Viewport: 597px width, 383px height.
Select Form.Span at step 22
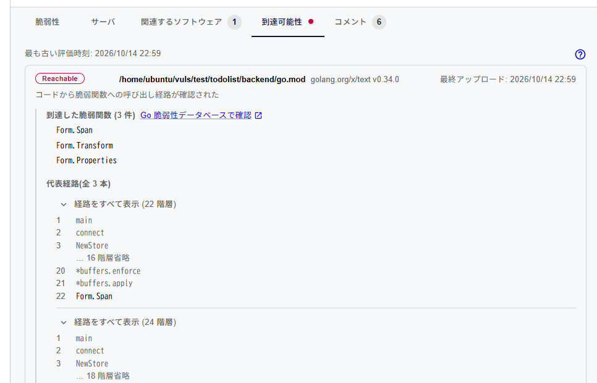pos(94,296)
